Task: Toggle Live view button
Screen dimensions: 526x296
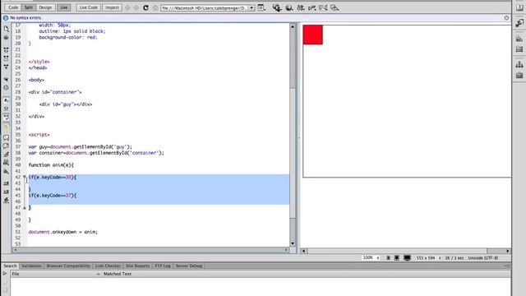Action: [x=64, y=7]
